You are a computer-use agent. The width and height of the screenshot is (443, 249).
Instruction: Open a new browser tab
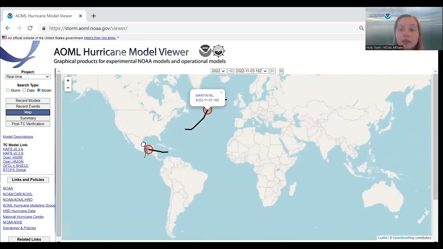(x=93, y=16)
